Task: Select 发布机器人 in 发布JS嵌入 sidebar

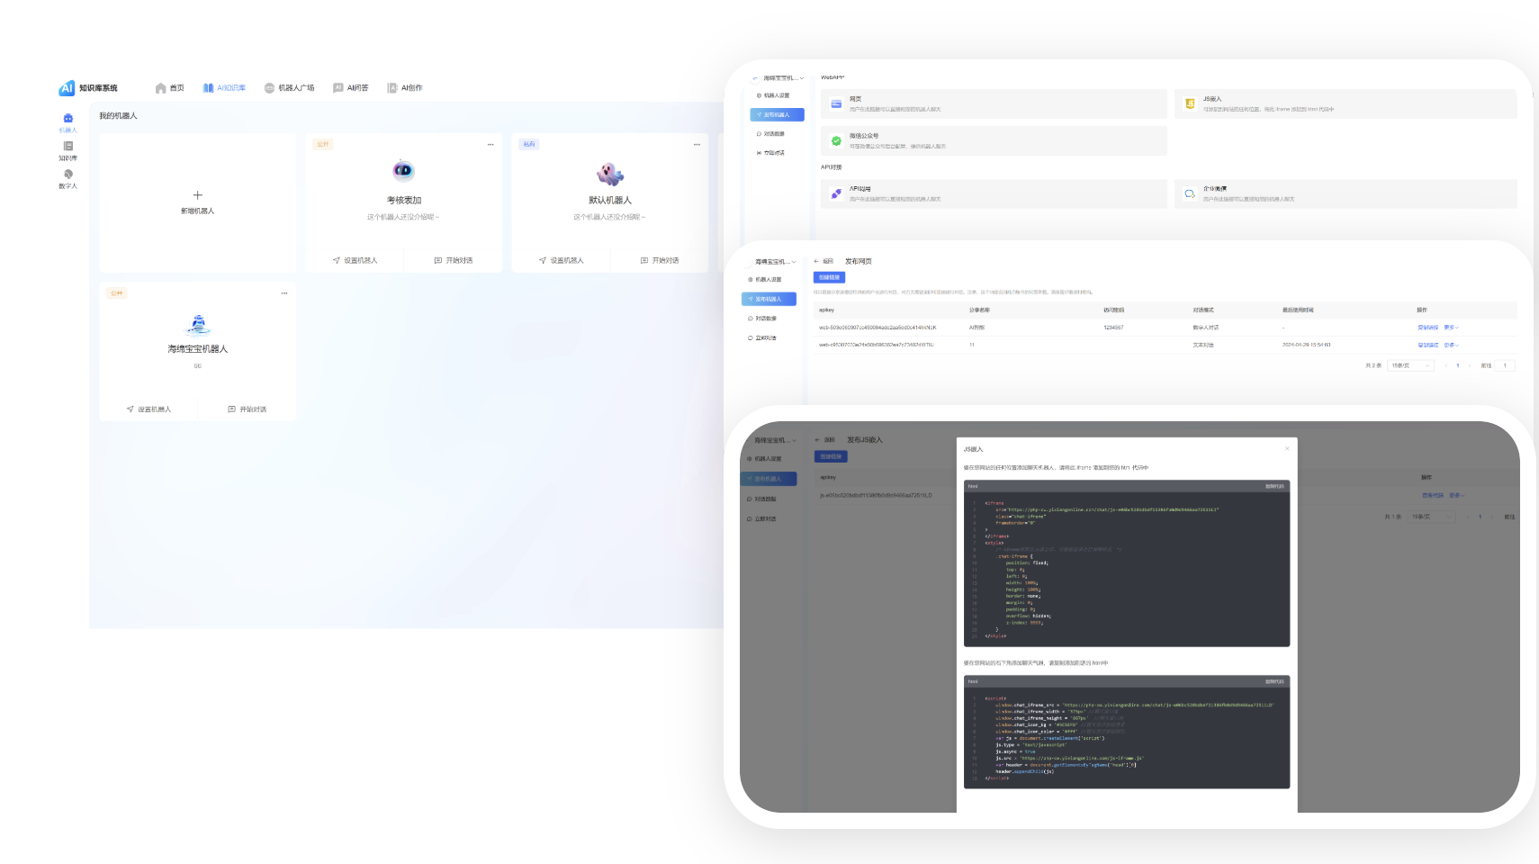Action: (x=769, y=479)
